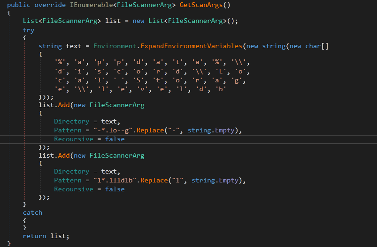The width and height of the screenshot is (377, 247).
Task: Click the try keyword
Action: tap(28, 30)
